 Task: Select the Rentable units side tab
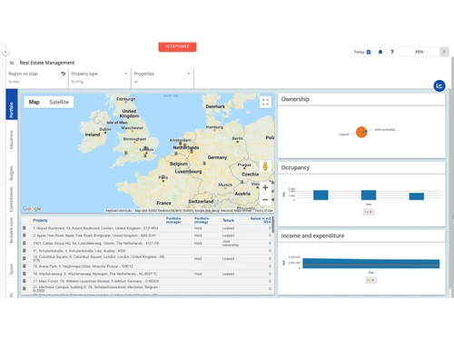[x=12, y=230]
